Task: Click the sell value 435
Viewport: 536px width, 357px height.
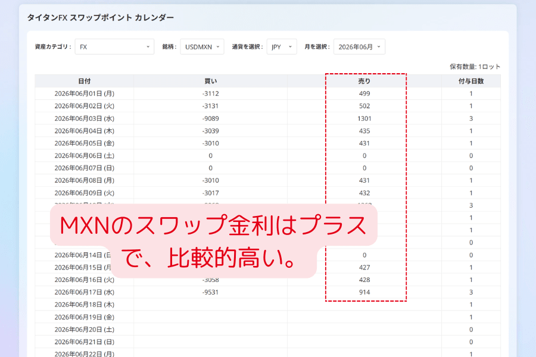Action: (364, 131)
